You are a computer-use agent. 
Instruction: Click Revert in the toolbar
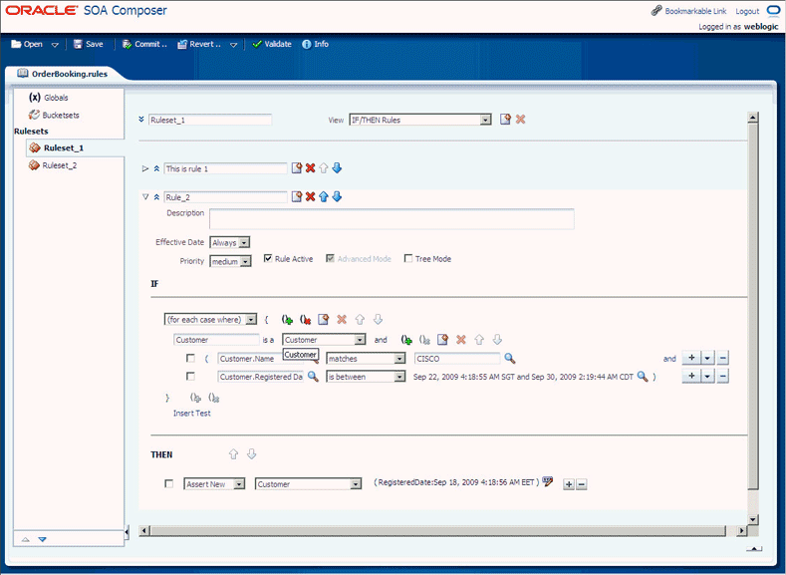199,44
